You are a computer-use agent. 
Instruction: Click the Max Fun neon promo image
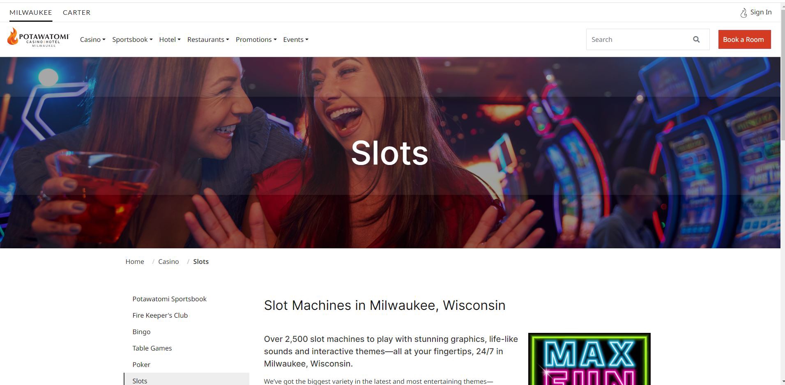point(589,359)
